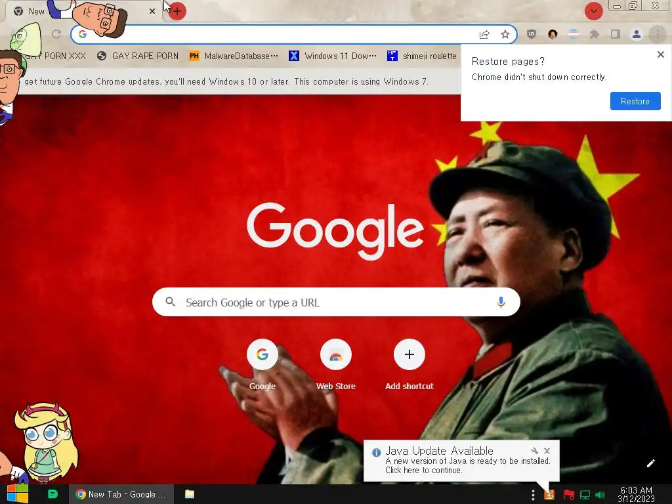Open Java update balloon options wrench
This screenshot has width=672, height=504.
point(534,451)
